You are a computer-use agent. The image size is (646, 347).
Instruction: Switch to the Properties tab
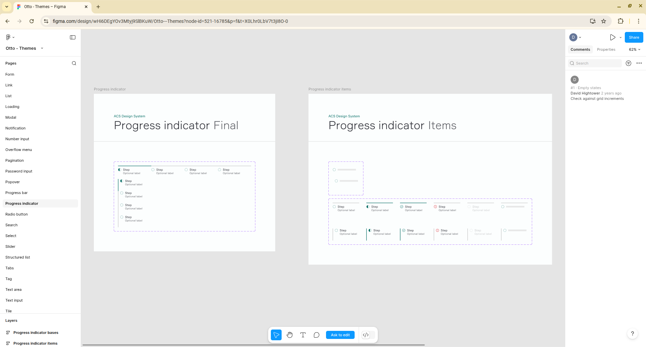(606, 49)
